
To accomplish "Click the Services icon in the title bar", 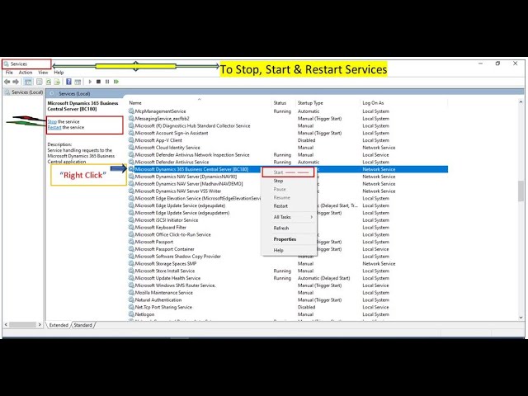I will [7, 64].
